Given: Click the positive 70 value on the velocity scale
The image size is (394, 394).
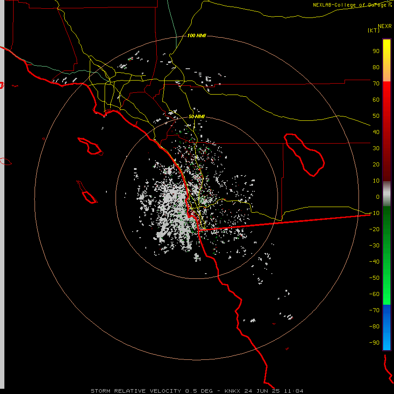Looking at the screenshot, I should (376, 84).
